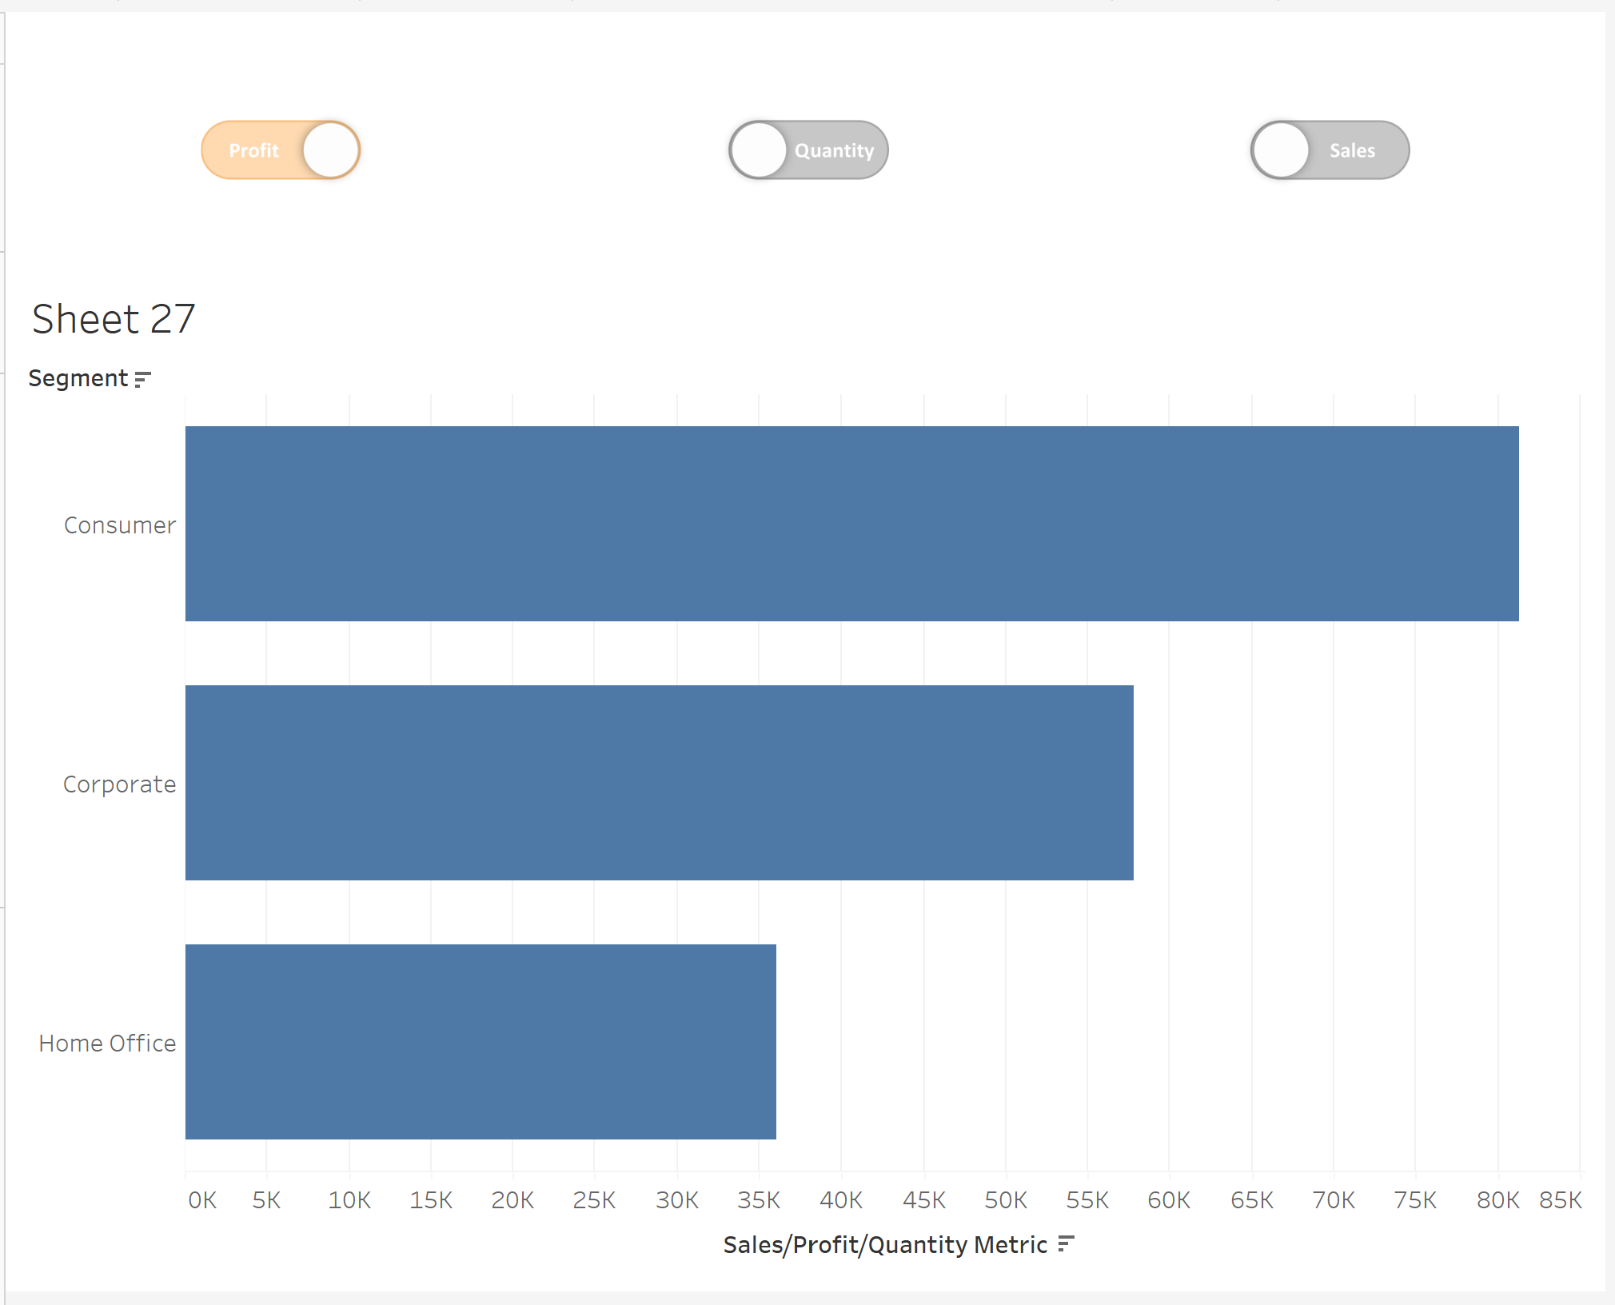Click the 0K axis tick label

click(x=202, y=1200)
